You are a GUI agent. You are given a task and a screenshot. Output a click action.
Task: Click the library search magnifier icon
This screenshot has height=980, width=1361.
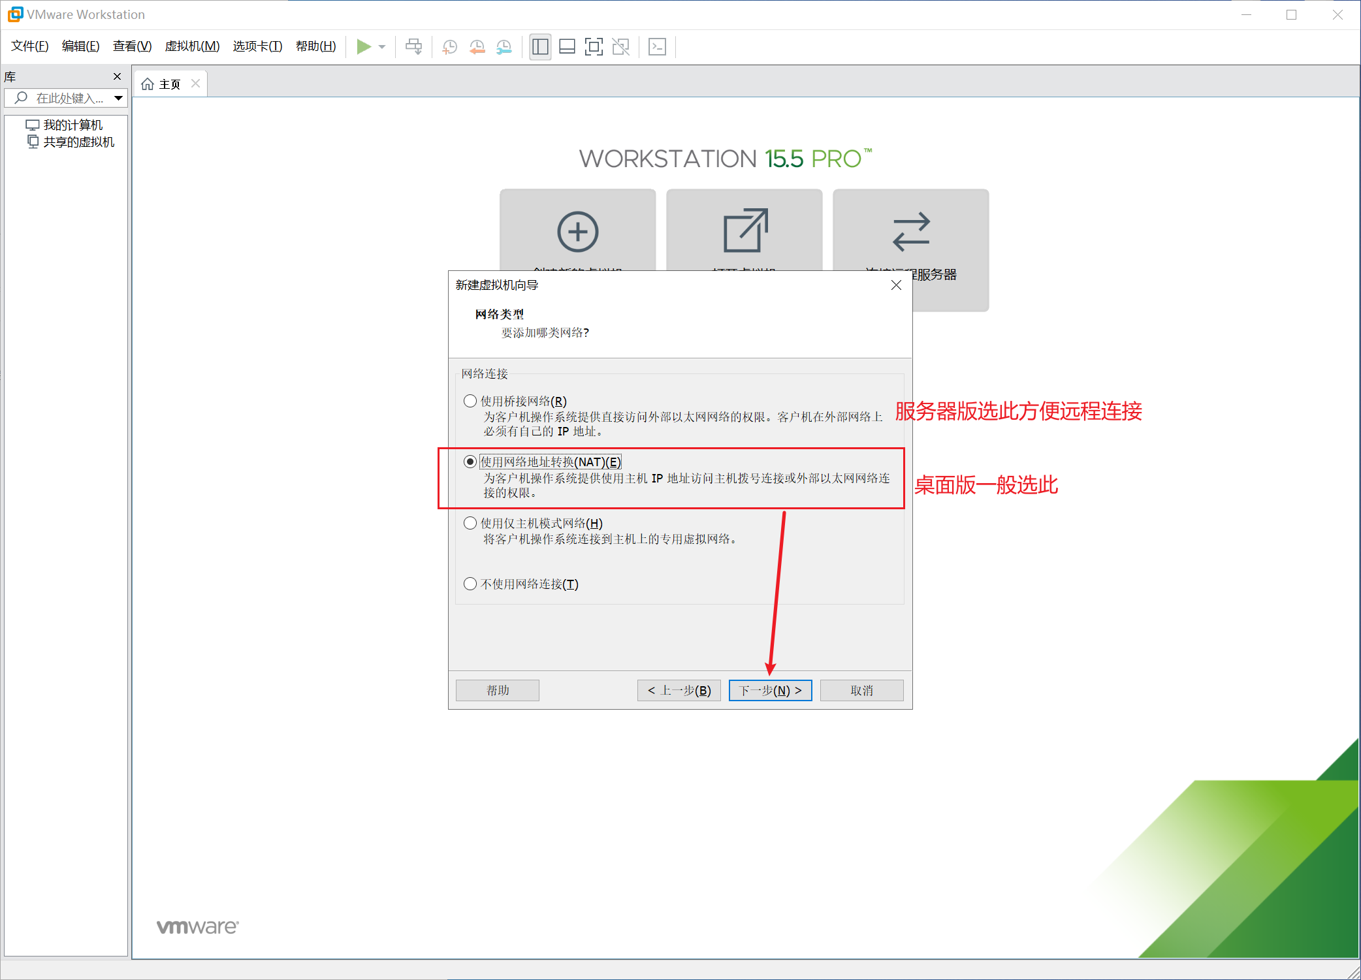point(21,98)
